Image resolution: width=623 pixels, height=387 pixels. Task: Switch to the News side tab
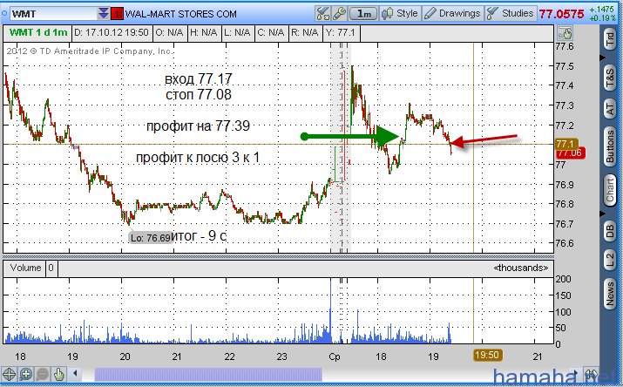point(609,294)
